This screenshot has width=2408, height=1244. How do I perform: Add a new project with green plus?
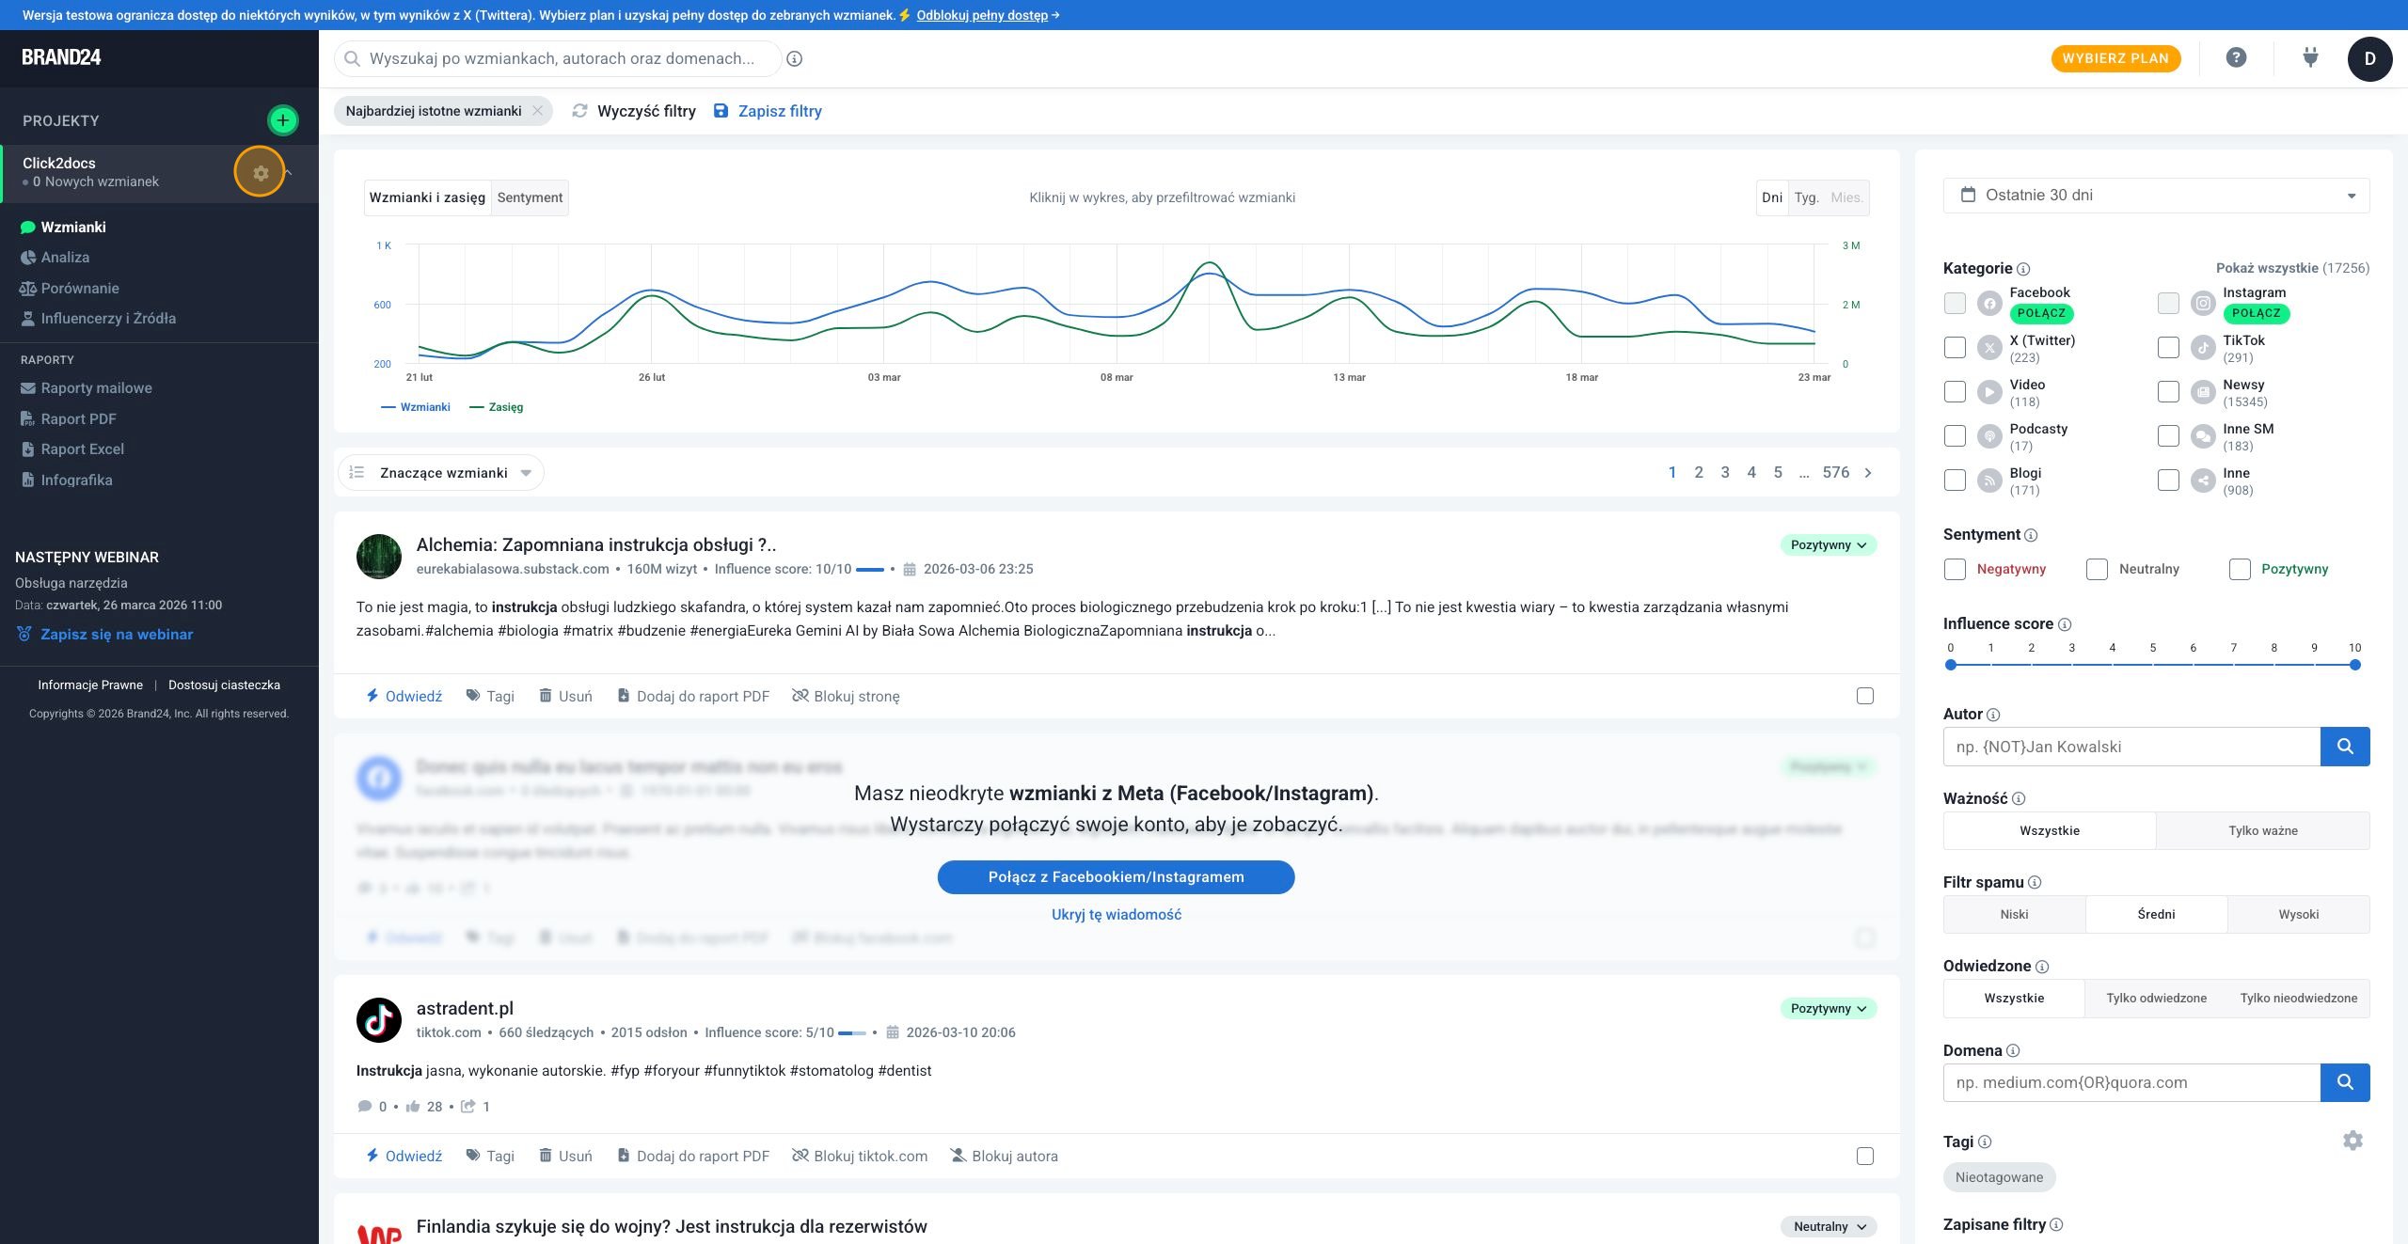[x=282, y=120]
